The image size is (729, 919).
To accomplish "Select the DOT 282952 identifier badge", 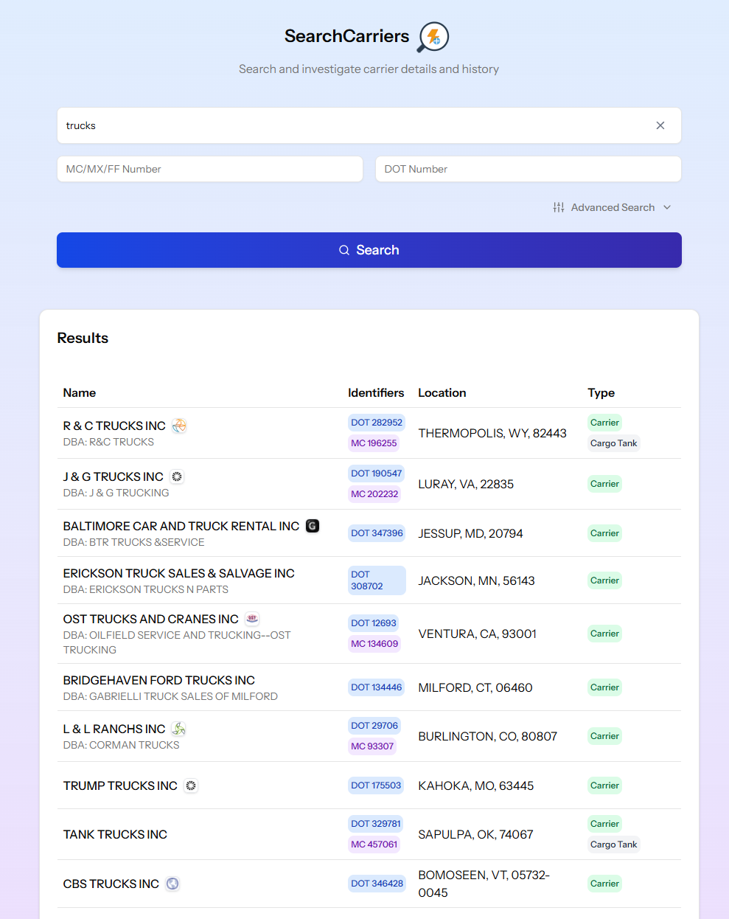I will (x=377, y=423).
